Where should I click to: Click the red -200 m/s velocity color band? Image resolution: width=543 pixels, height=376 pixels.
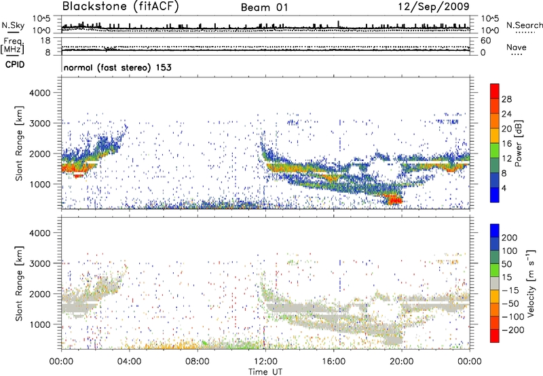tap(495, 336)
